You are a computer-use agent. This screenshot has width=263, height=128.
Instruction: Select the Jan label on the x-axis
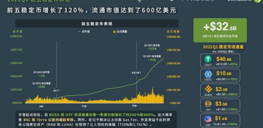41,106
